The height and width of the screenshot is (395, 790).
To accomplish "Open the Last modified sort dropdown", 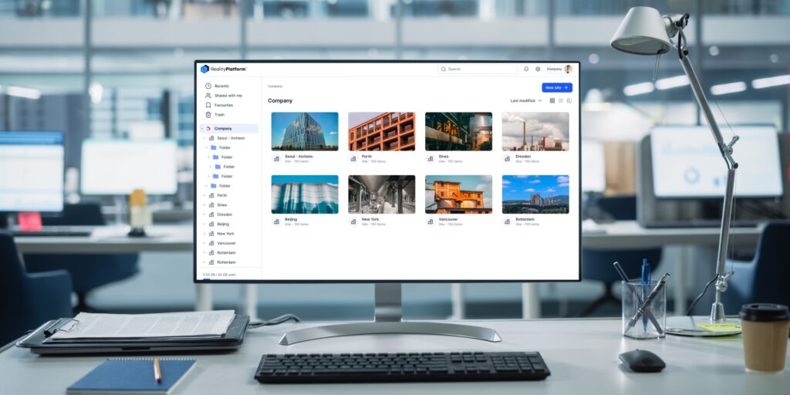I will (526, 100).
